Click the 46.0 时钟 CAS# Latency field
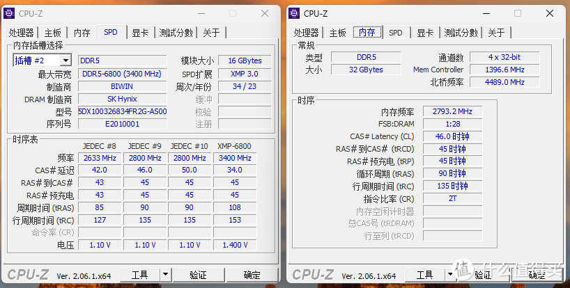The width and height of the screenshot is (570, 288). click(452, 136)
